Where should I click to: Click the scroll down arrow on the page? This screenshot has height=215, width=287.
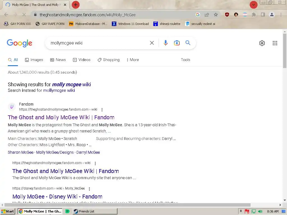285,200
